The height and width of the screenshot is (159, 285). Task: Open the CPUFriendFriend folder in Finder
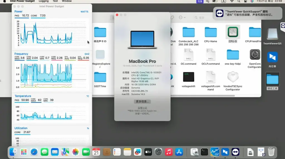tap(255, 32)
